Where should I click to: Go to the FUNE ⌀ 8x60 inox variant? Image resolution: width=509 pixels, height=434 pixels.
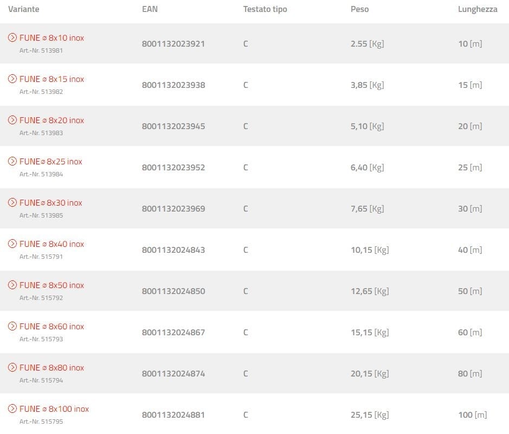click(x=52, y=327)
